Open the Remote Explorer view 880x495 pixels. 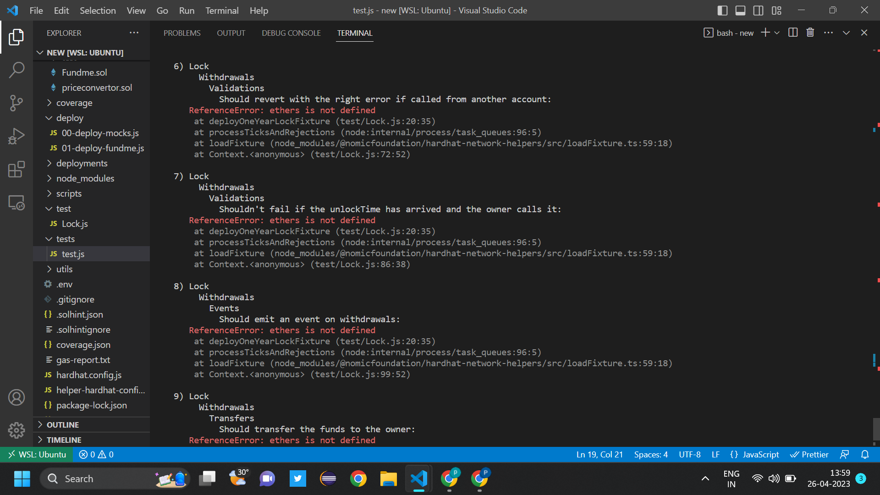point(16,203)
